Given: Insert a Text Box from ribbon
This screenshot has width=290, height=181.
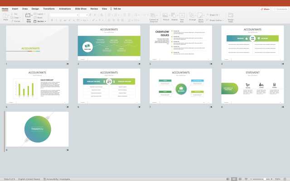Looking at the screenshot, I should [182, 17].
